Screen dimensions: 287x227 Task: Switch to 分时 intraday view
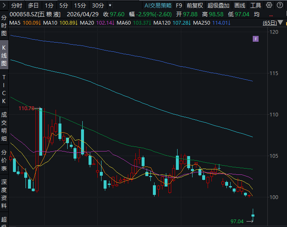(x=17, y=5)
